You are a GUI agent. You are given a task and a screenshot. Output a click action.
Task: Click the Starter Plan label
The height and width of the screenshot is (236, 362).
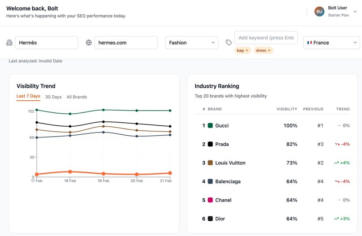[x=339, y=15]
